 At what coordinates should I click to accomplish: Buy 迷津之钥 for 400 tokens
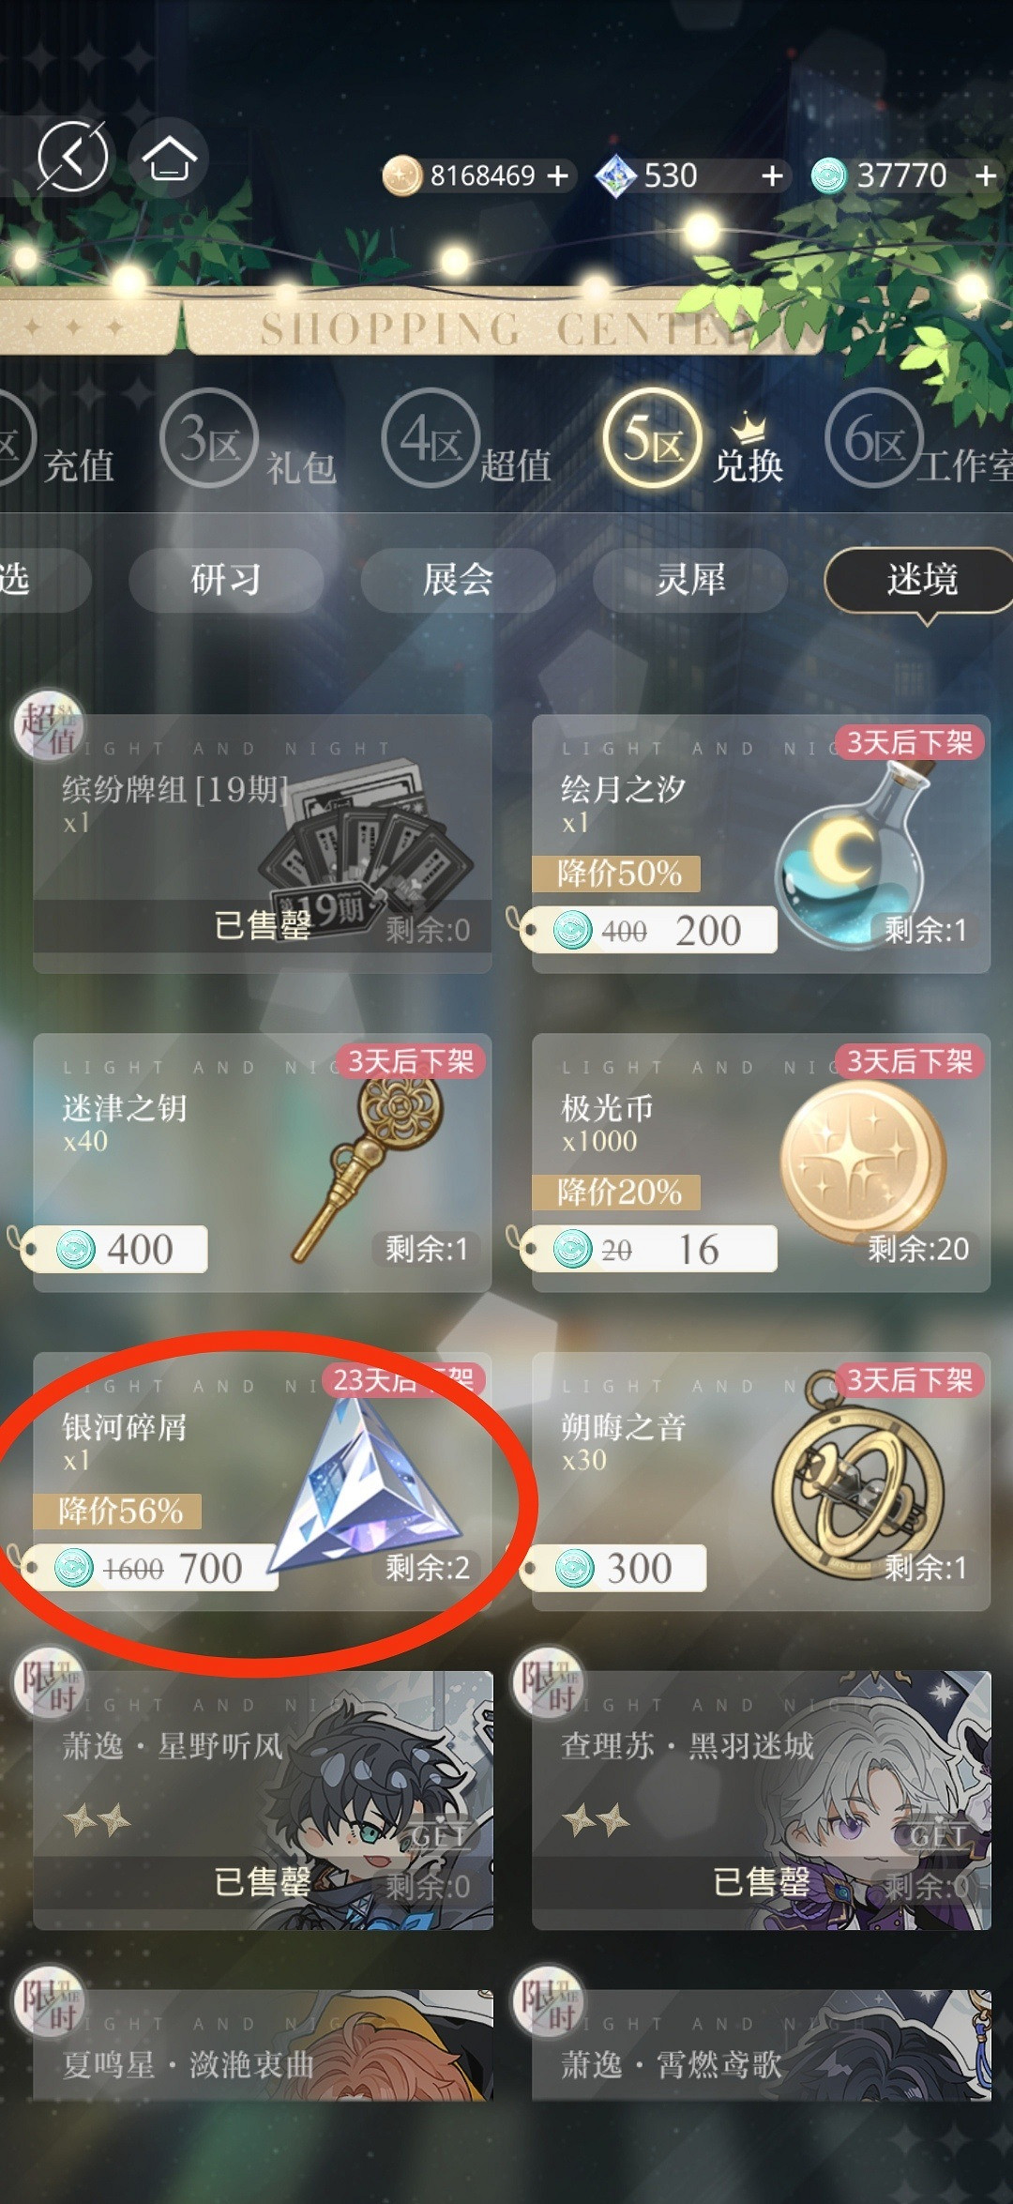[x=117, y=1249]
